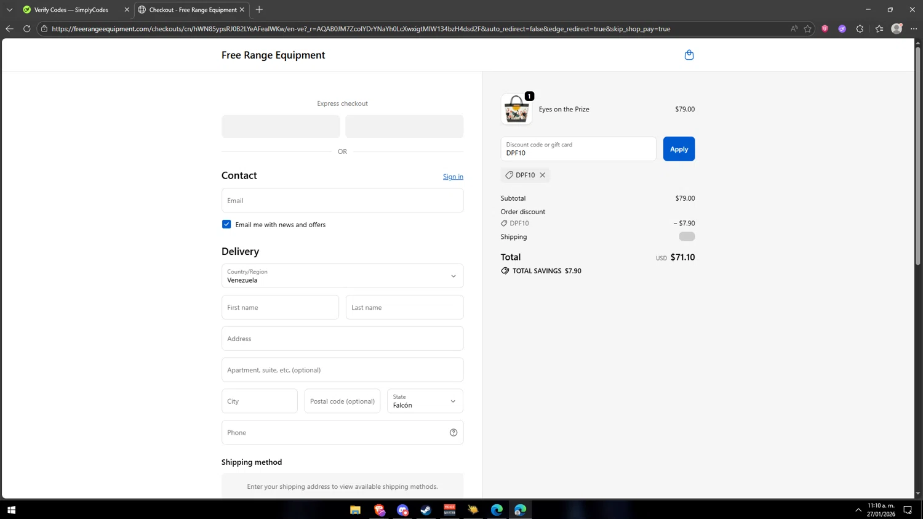
Task: Open Steam from the taskbar
Action: (426, 510)
